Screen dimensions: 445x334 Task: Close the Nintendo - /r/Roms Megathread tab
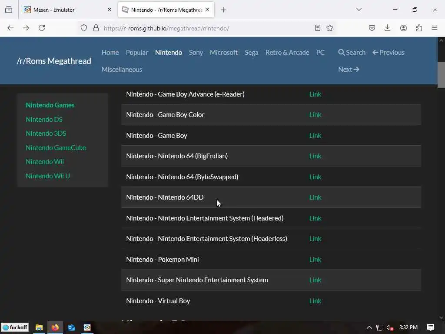pyautogui.click(x=207, y=10)
